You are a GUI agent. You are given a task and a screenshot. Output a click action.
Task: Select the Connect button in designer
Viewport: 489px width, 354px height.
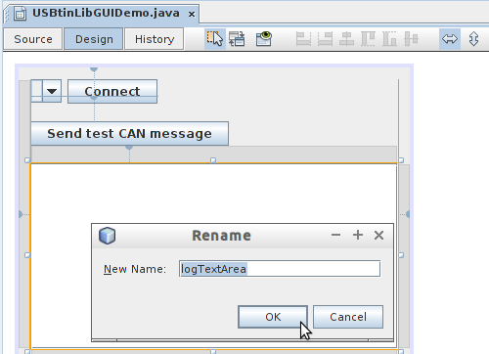click(112, 91)
